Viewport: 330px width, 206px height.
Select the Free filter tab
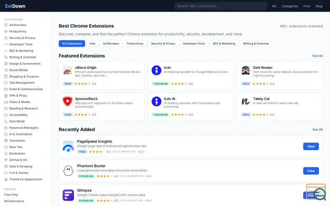coord(92,44)
